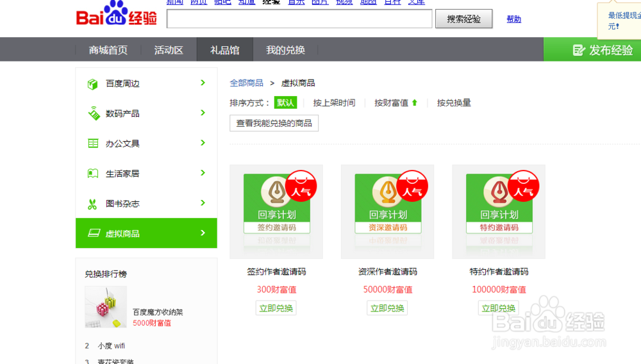Click the 生活家居 category icon
Screen dimensions: 641x364
(x=93, y=173)
